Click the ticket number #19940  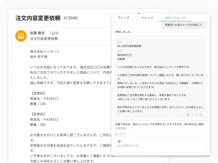70,18
